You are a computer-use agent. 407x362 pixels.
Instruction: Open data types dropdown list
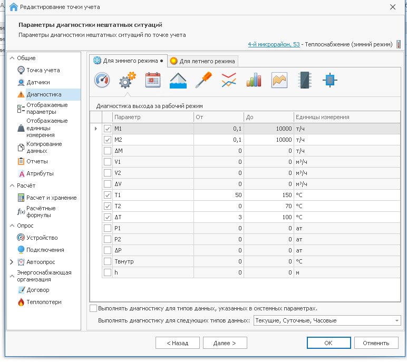396,320
